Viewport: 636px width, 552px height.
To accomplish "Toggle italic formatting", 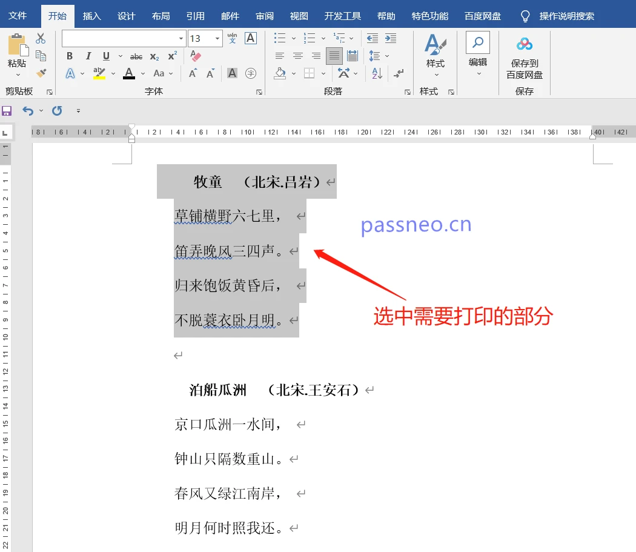I will [88, 56].
